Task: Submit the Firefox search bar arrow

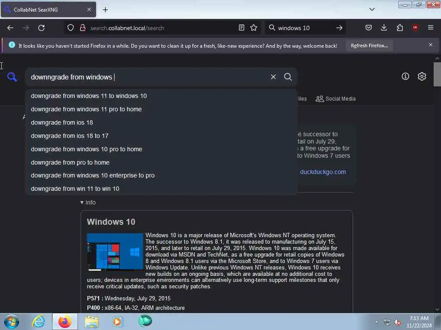Action: pyautogui.click(x=339, y=28)
